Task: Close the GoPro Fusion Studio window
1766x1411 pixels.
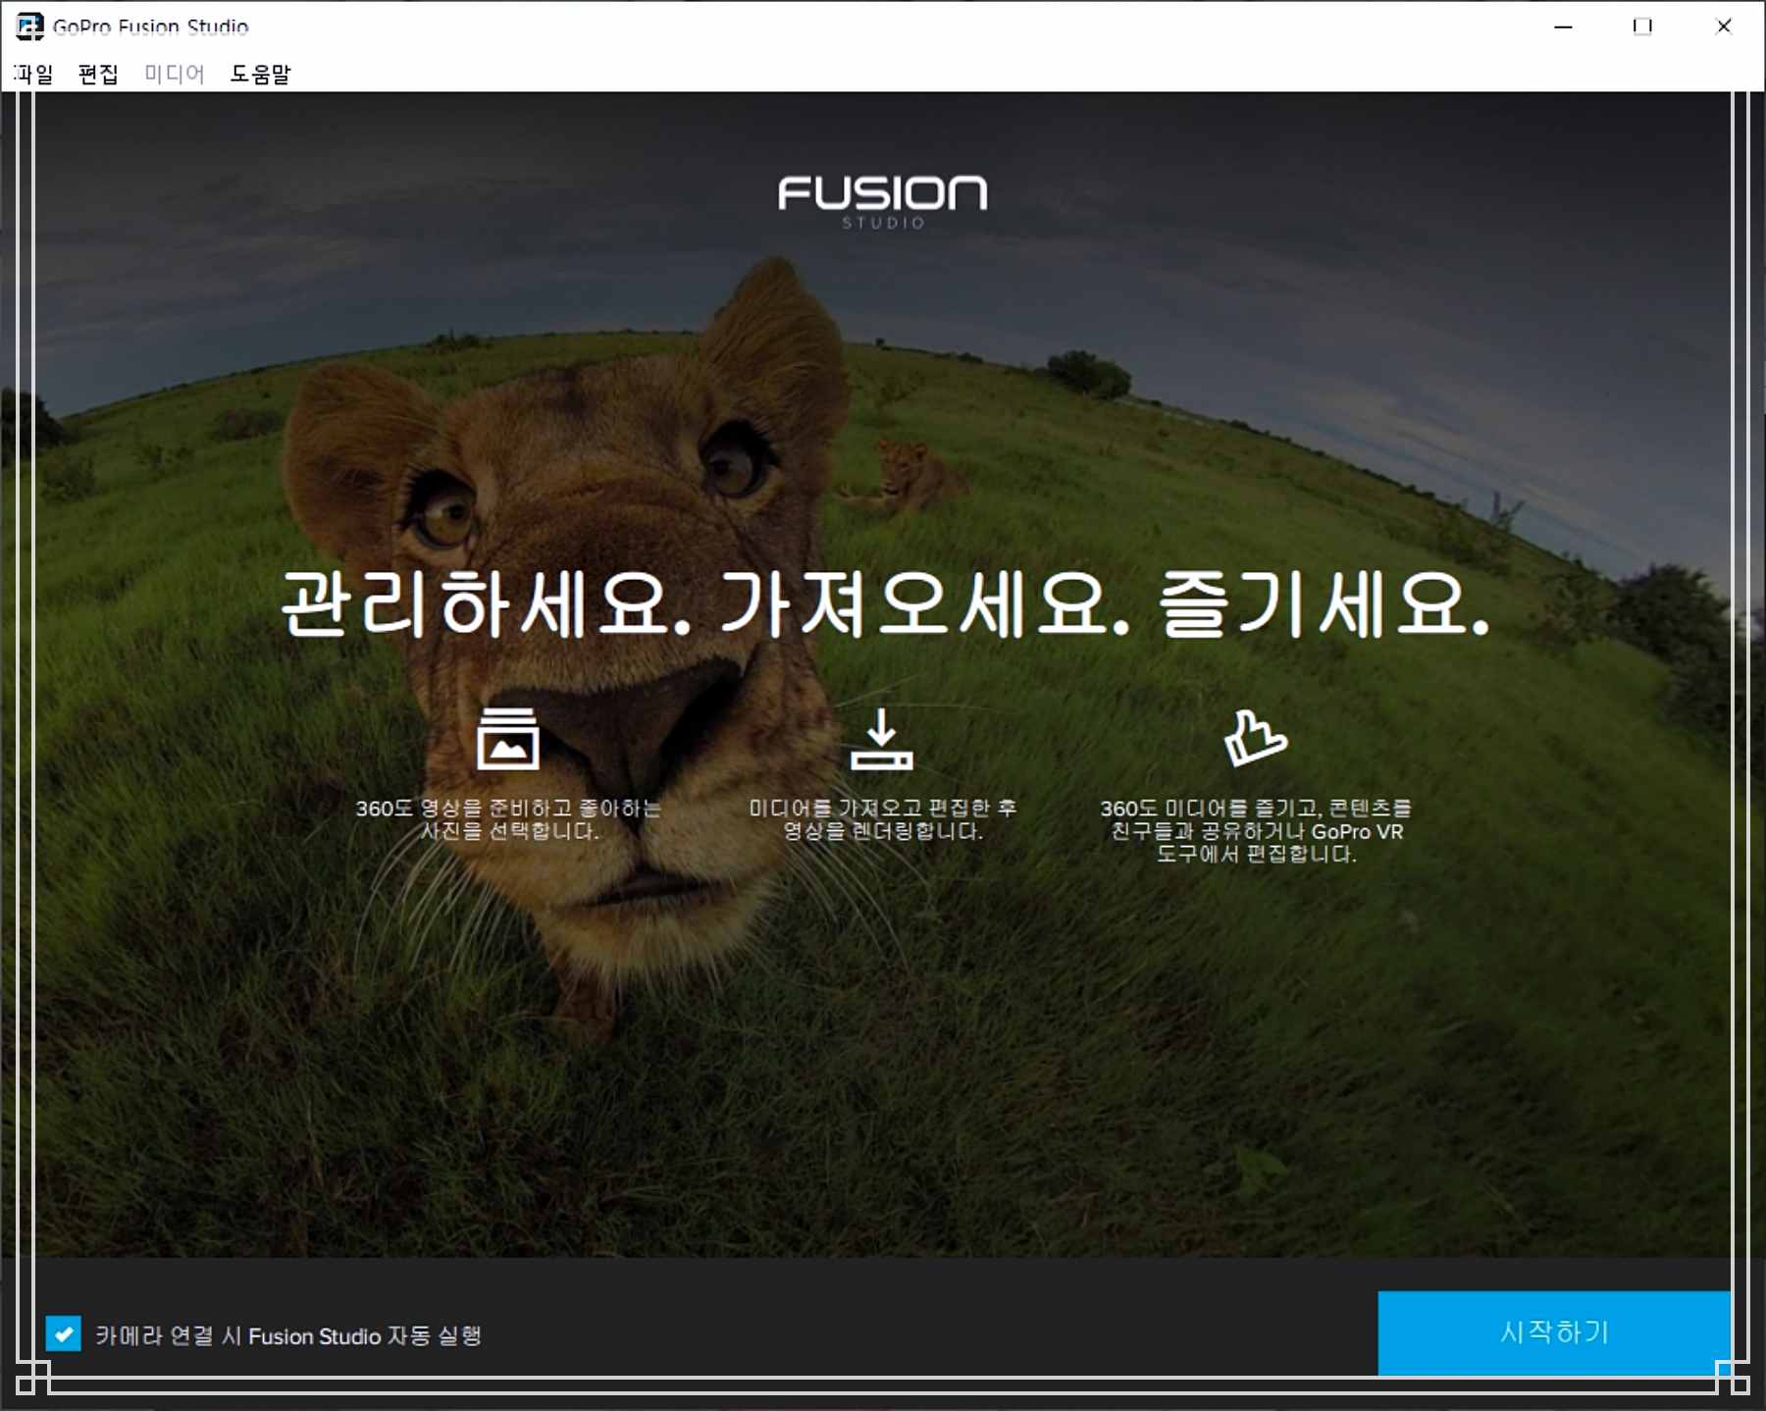Action: (1723, 26)
